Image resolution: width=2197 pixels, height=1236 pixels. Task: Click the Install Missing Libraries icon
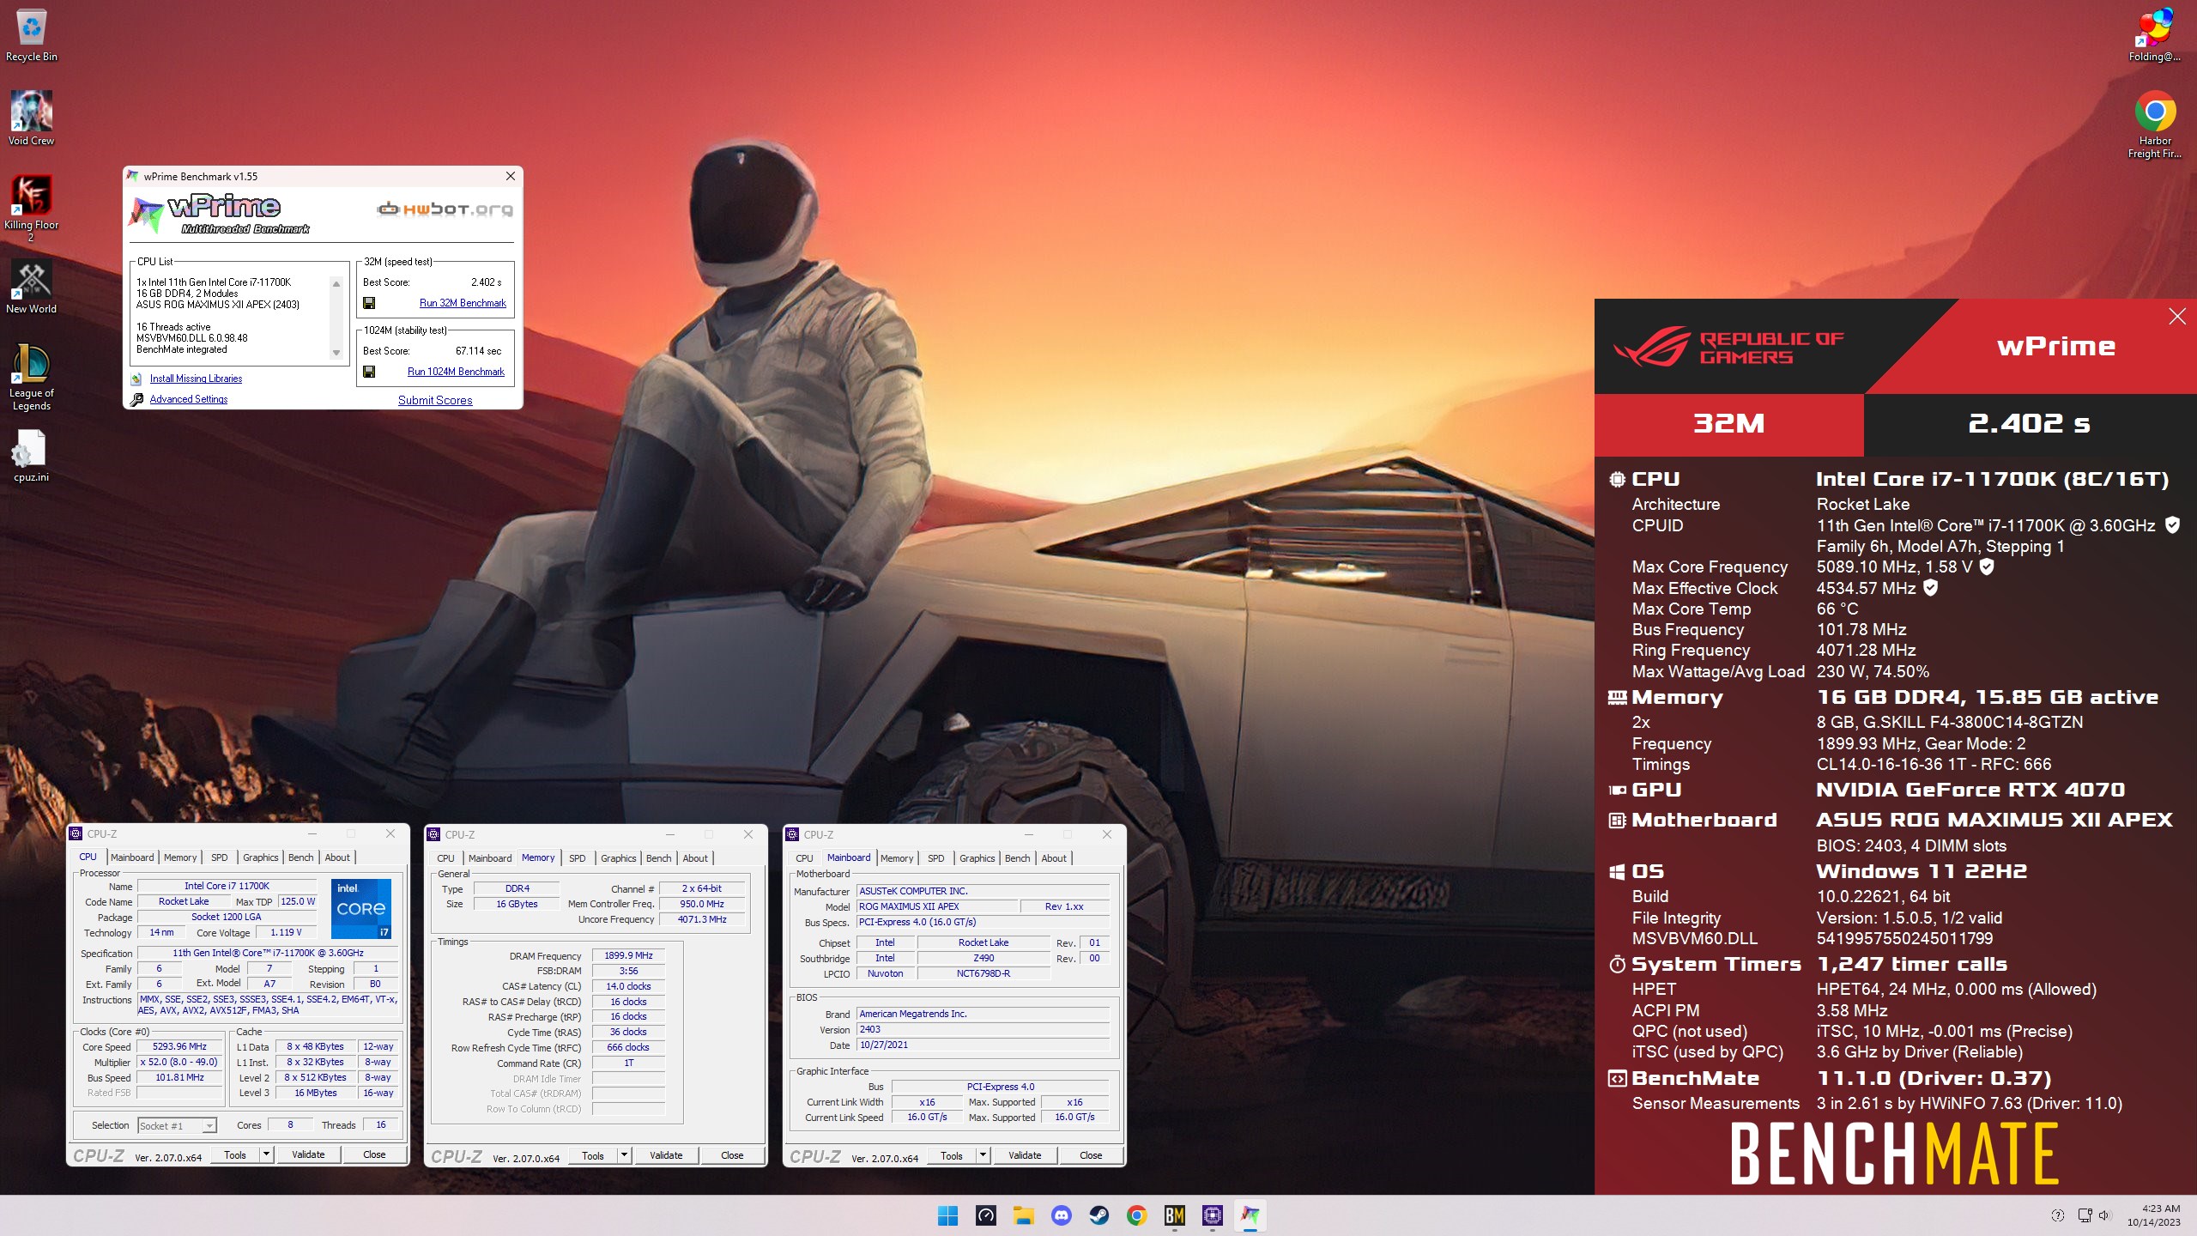136,379
